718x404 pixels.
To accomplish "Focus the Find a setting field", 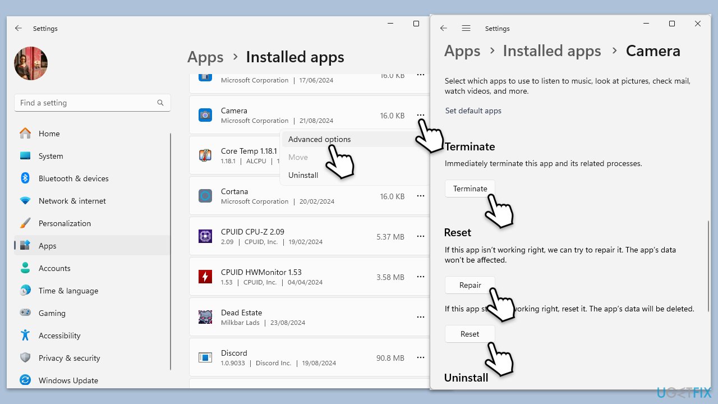I will pyautogui.click(x=93, y=103).
